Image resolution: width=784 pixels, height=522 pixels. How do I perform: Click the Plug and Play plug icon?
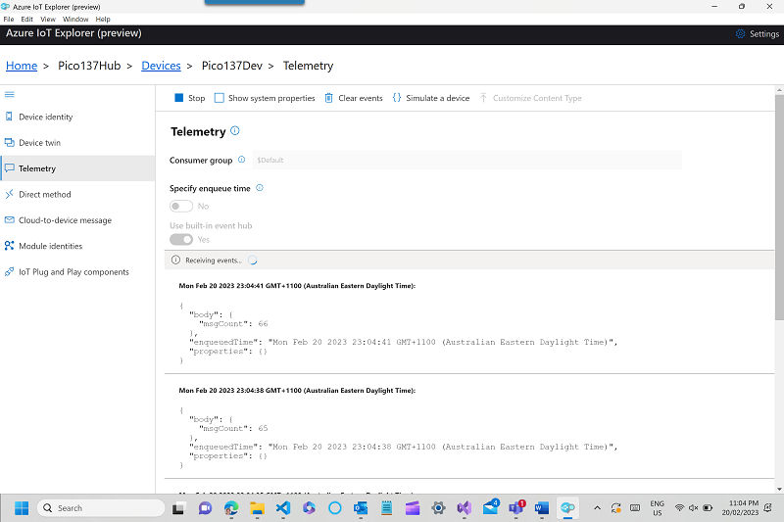[9, 271]
